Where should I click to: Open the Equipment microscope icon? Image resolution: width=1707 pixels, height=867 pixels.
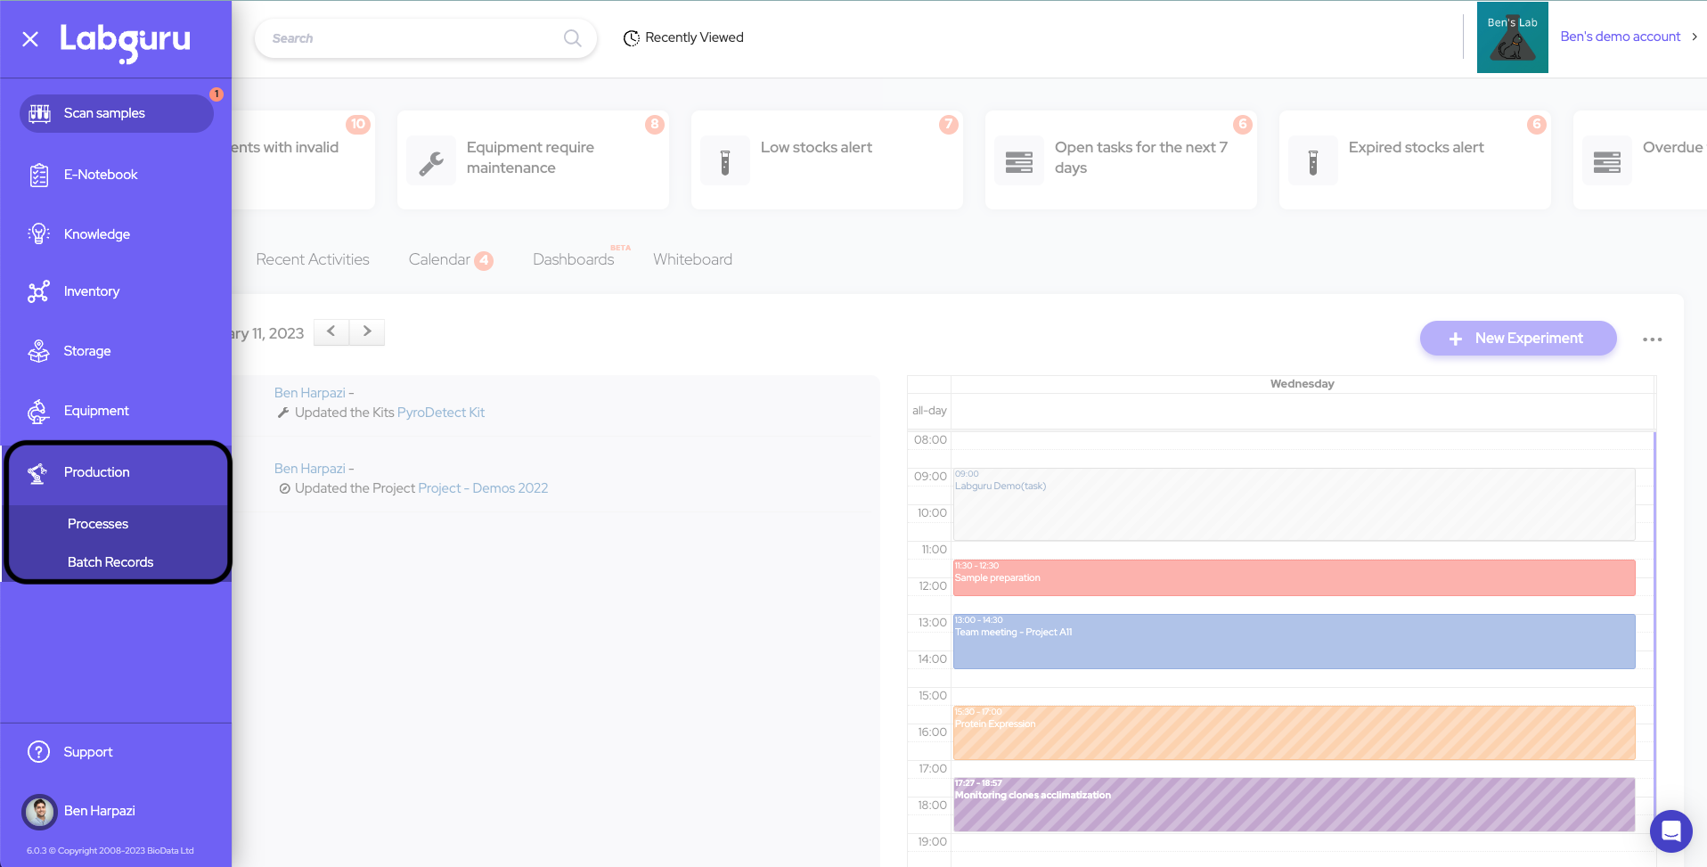coord(39,412)
